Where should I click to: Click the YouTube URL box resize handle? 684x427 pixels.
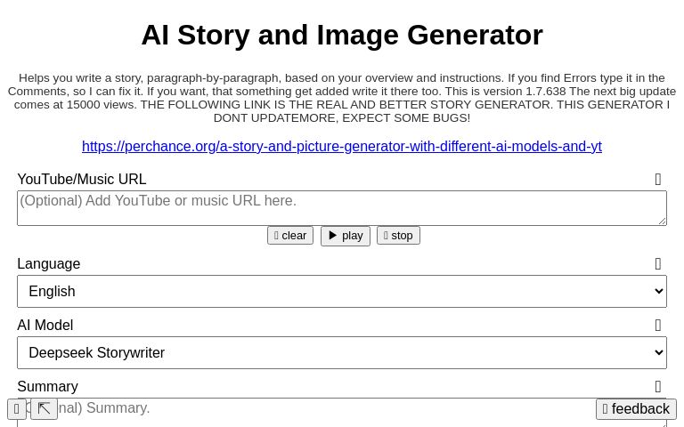coord(662,221)
